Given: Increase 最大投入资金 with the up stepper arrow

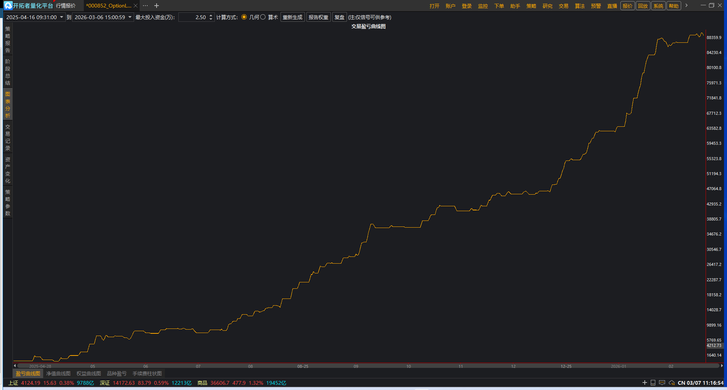Looking at the screenshot, I should point(211,16).
